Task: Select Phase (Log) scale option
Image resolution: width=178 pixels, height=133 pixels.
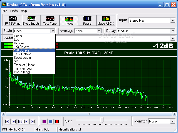Action: tap(34, 72)
